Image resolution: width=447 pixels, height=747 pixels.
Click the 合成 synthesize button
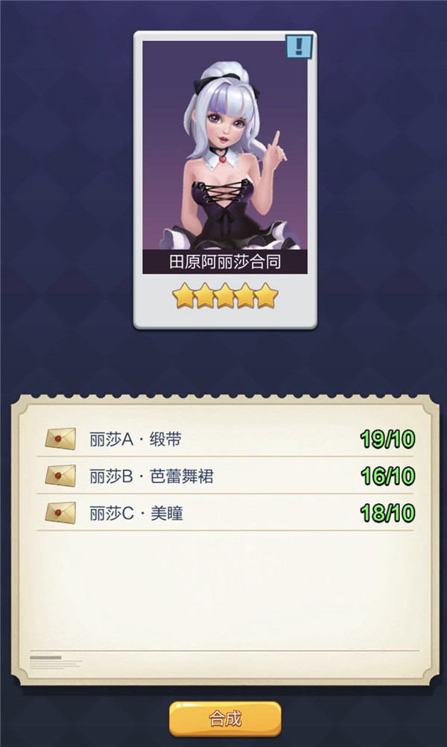pos(225,719)
